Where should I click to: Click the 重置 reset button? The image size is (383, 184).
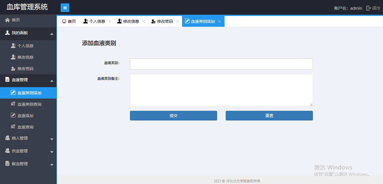coord(269,116)
